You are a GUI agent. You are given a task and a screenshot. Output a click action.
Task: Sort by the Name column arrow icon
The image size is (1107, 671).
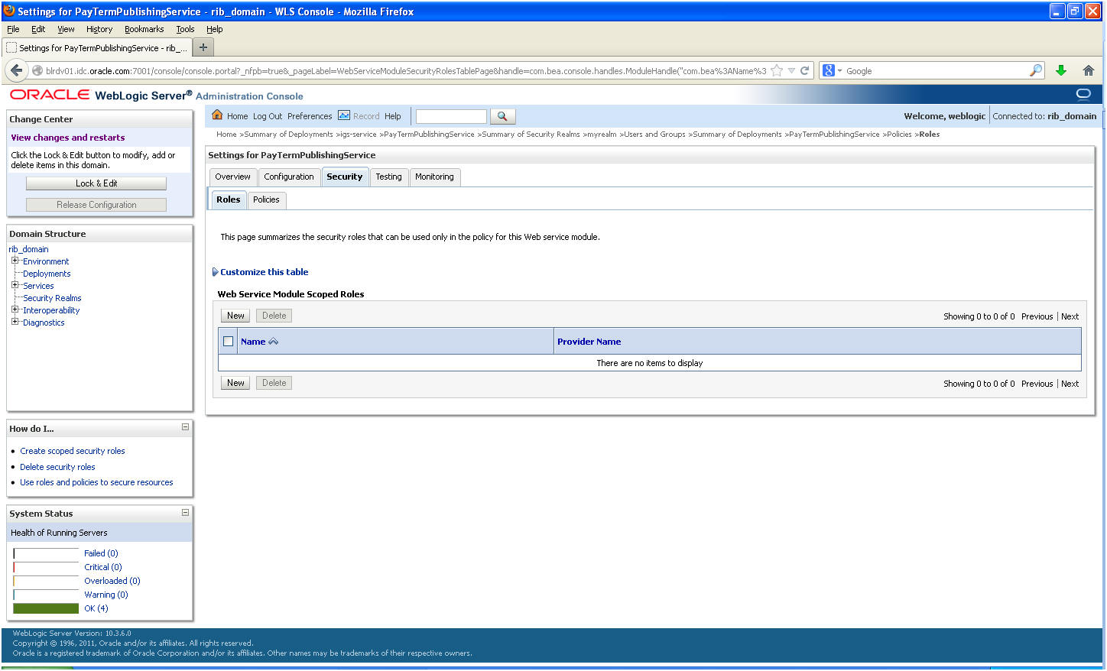pos(274,342)
